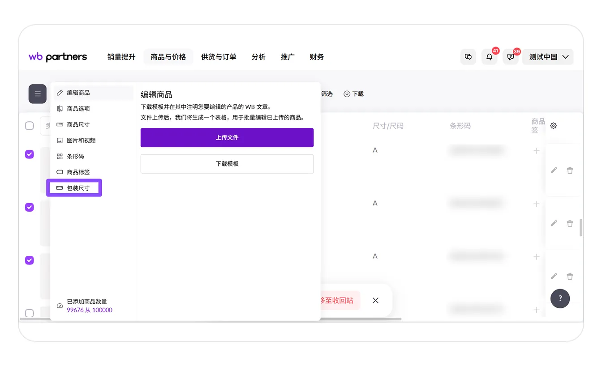
Task: Close the 移至收回站 action bar
Action: coord(375,300)
